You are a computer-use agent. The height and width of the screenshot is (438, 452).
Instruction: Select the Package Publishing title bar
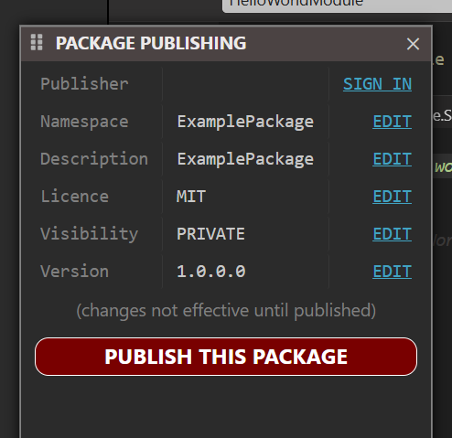pos(226,43)
